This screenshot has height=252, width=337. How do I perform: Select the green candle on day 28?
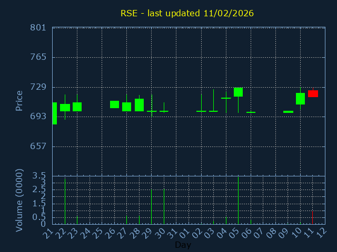click(139, 104)
